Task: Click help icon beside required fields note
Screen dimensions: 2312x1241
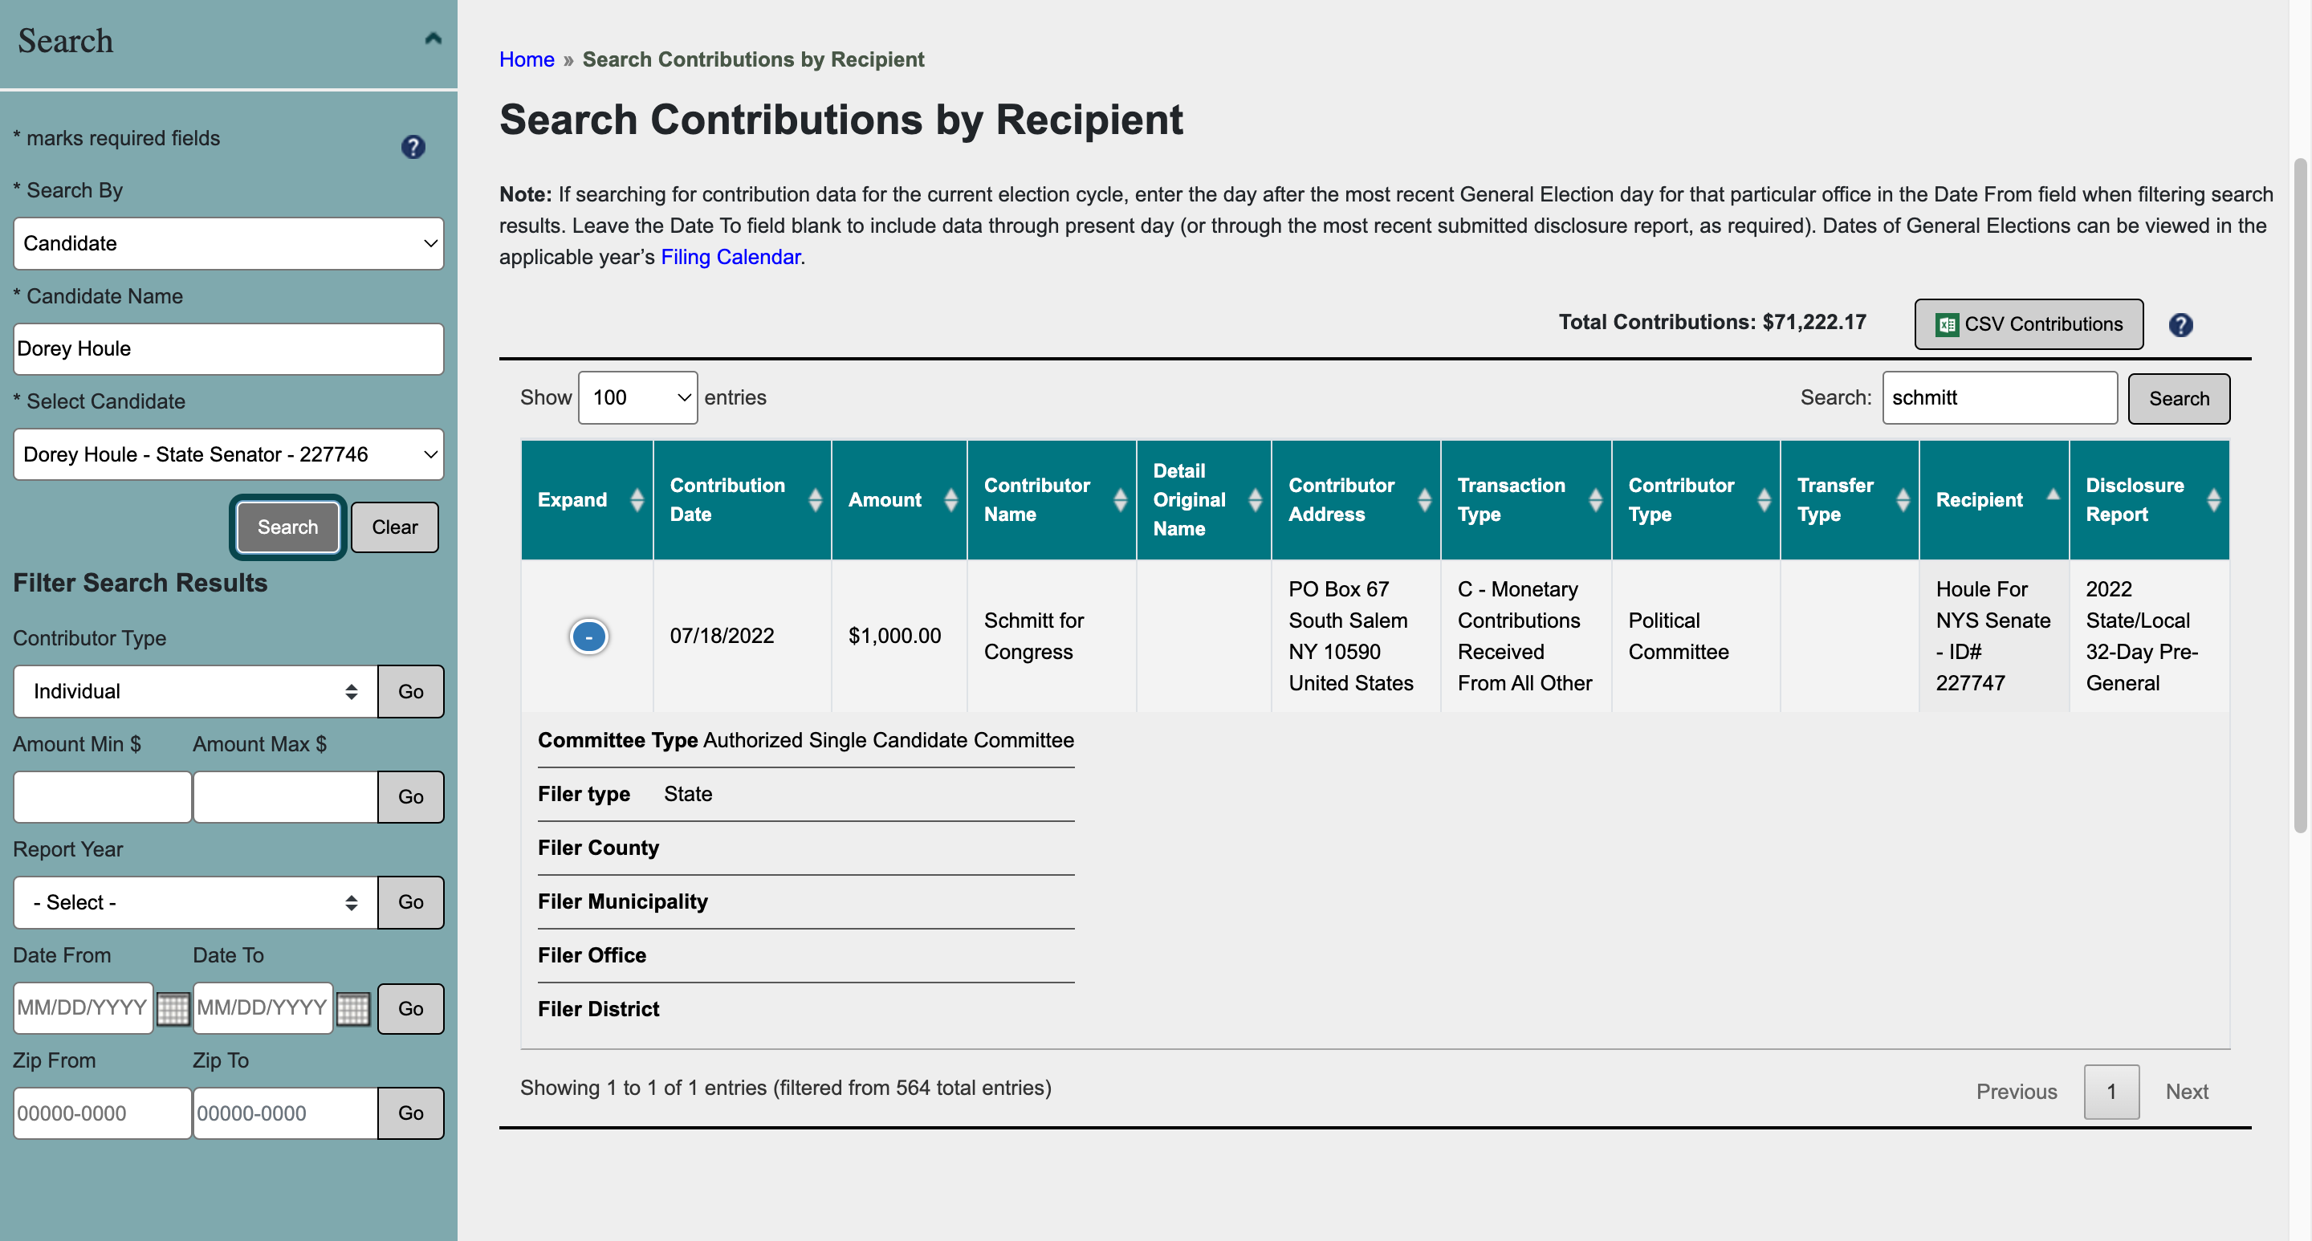Action: (413, 146)
